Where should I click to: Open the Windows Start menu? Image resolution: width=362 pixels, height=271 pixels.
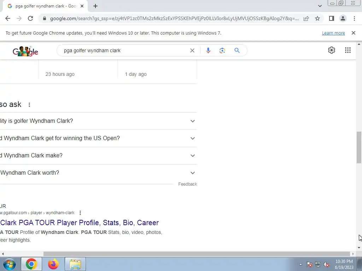click(9, 264)
